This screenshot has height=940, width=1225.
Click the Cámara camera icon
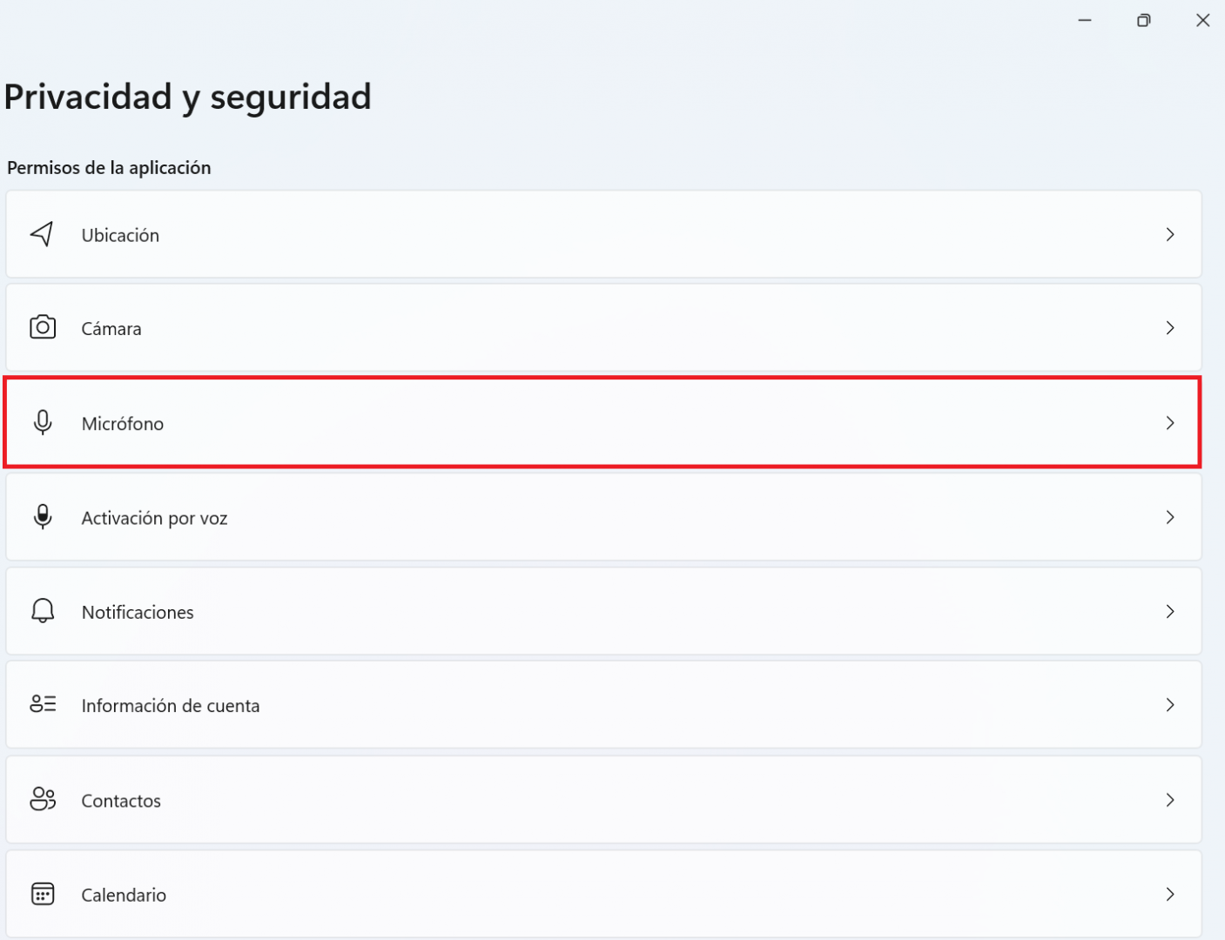click(x=43, y=328)
